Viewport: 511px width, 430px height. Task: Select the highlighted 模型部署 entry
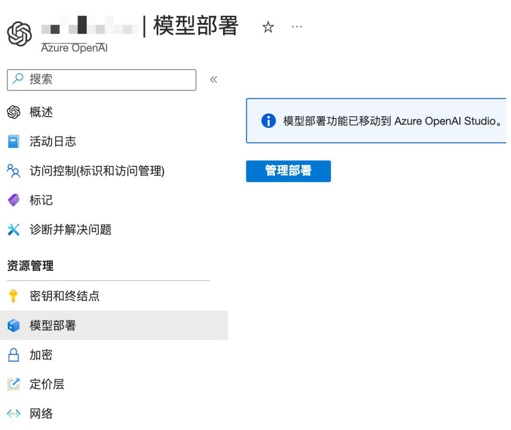coord(54,325)
